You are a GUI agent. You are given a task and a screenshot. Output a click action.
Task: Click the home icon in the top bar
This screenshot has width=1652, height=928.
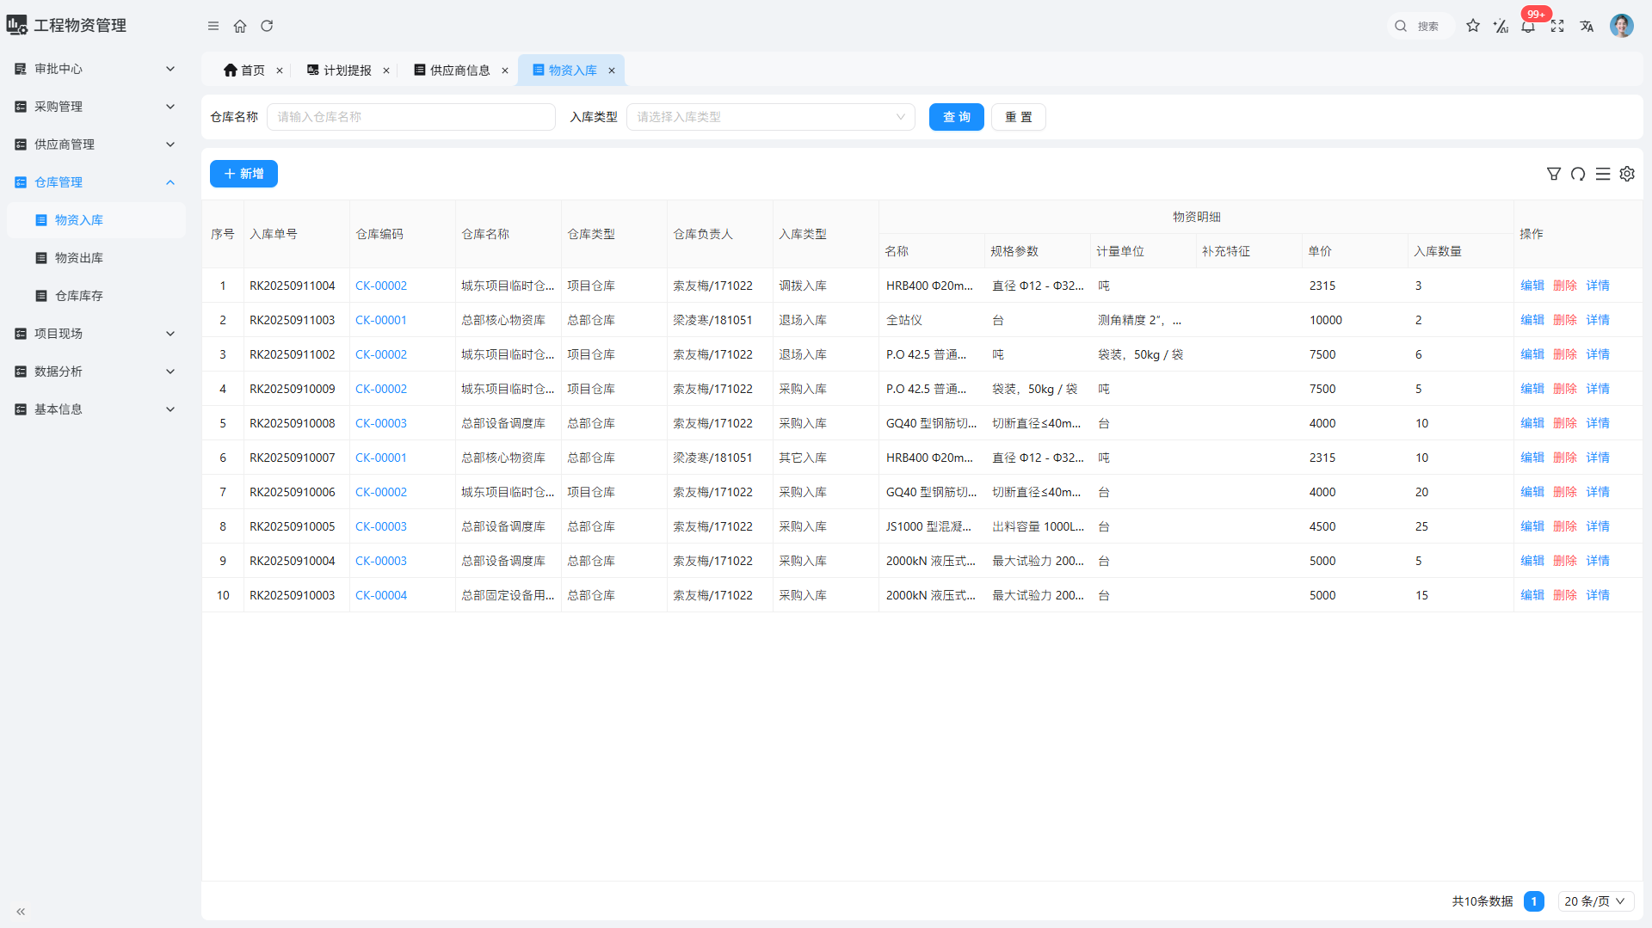(x=240, y=26)
